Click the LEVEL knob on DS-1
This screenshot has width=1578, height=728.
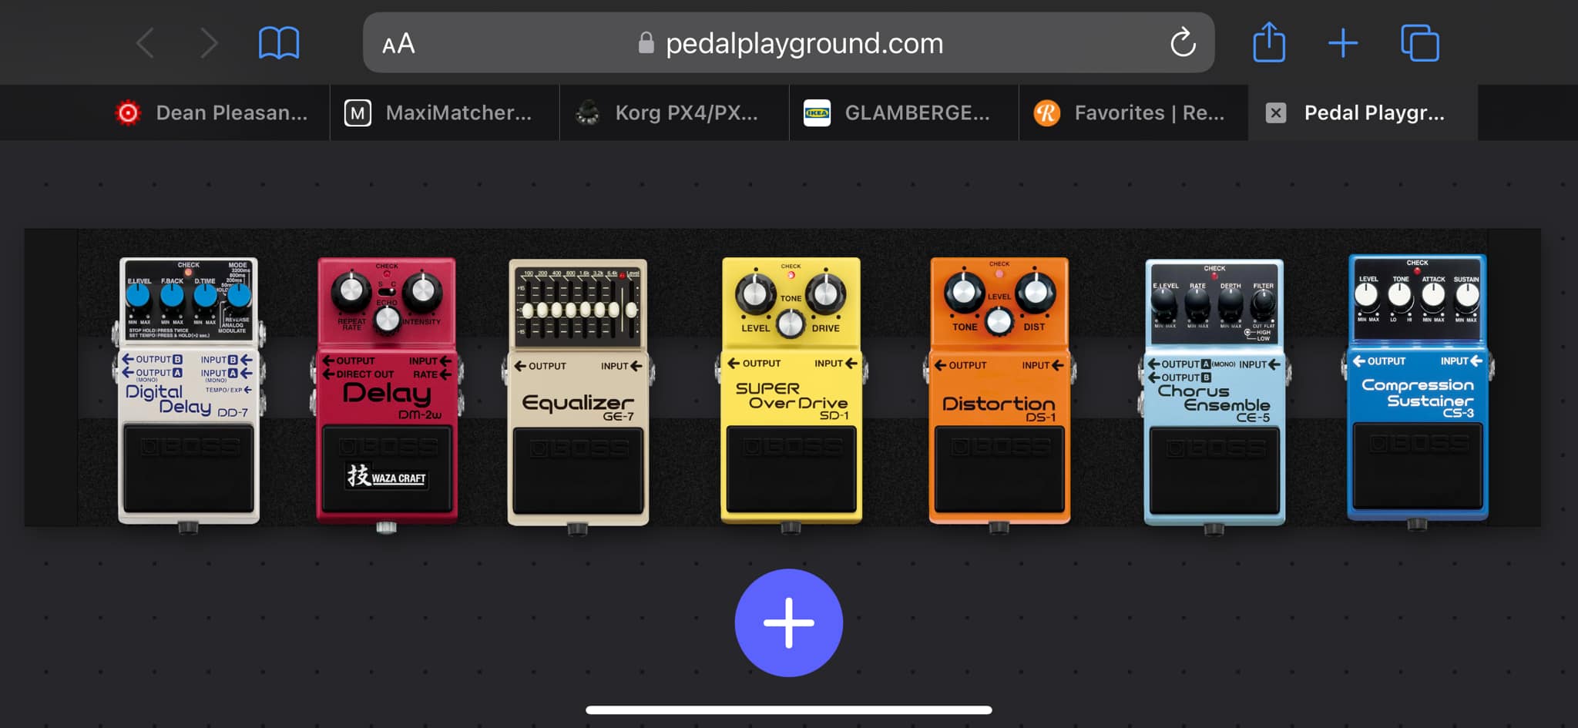pyautogui.click(x=999, y=321)
